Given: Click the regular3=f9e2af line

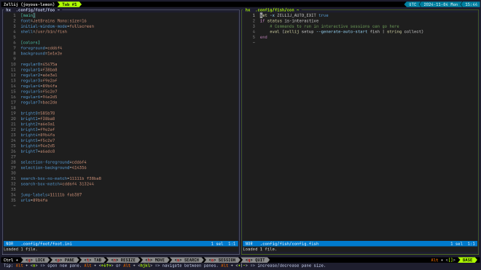Looking at the screenshot, I should tap(39, 81).
